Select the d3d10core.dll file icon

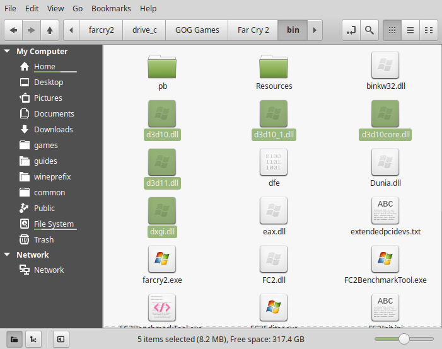pyautogui.click(x=385, y=114)
